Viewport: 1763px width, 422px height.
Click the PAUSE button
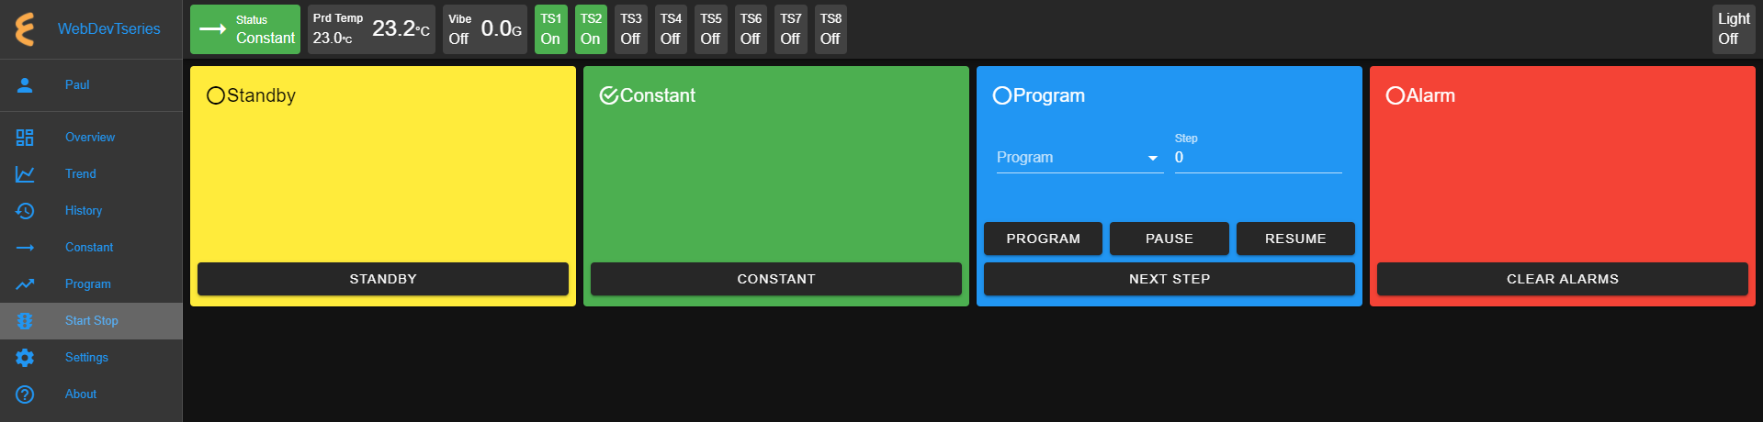point(1170,239)
